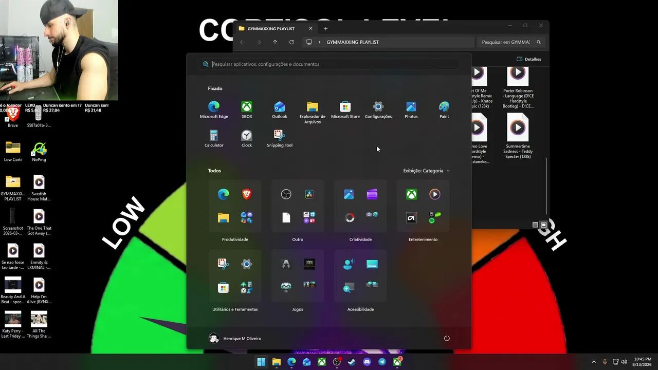Select Summertime Sadness file in Explorer
This screenshot has width=658, height=370.
(x=518, y=136)
